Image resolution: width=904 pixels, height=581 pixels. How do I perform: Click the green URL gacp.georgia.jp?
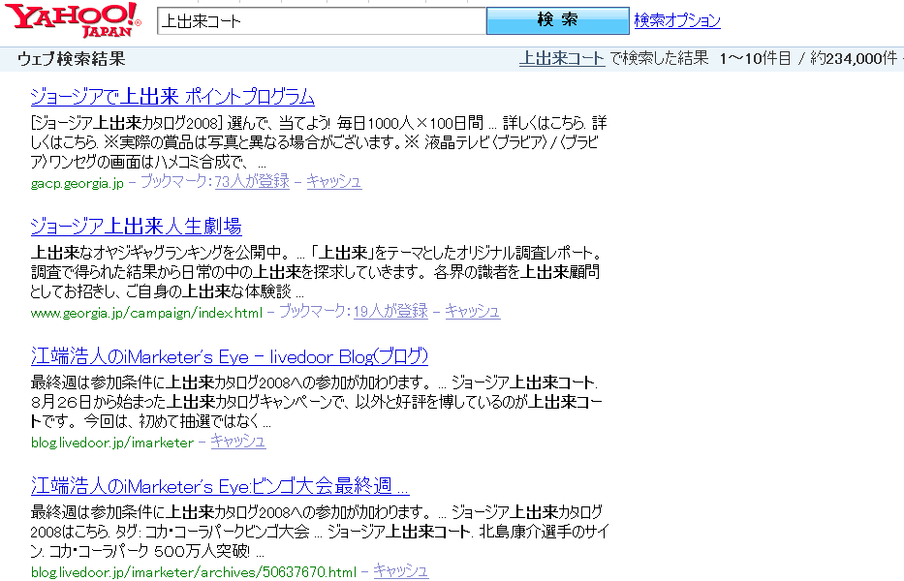[x=78, y=183]
